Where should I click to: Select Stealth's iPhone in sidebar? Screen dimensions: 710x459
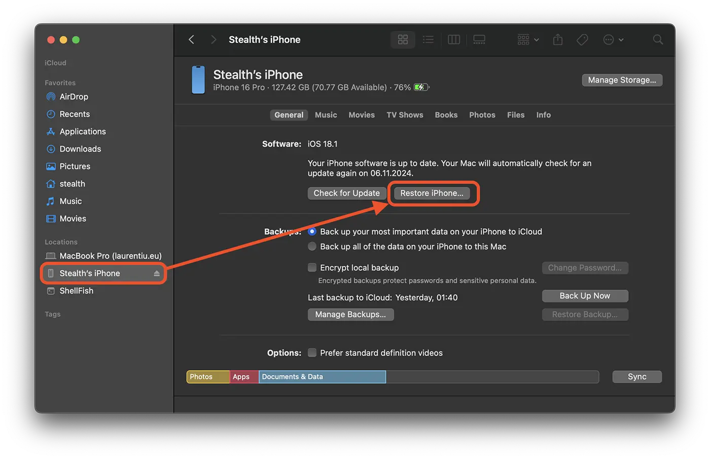pos(103,273)
